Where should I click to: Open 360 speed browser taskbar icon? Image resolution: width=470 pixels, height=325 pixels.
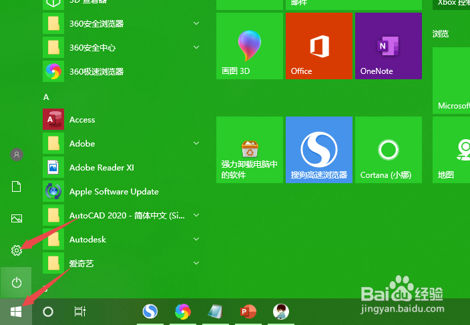pos(183,312)
